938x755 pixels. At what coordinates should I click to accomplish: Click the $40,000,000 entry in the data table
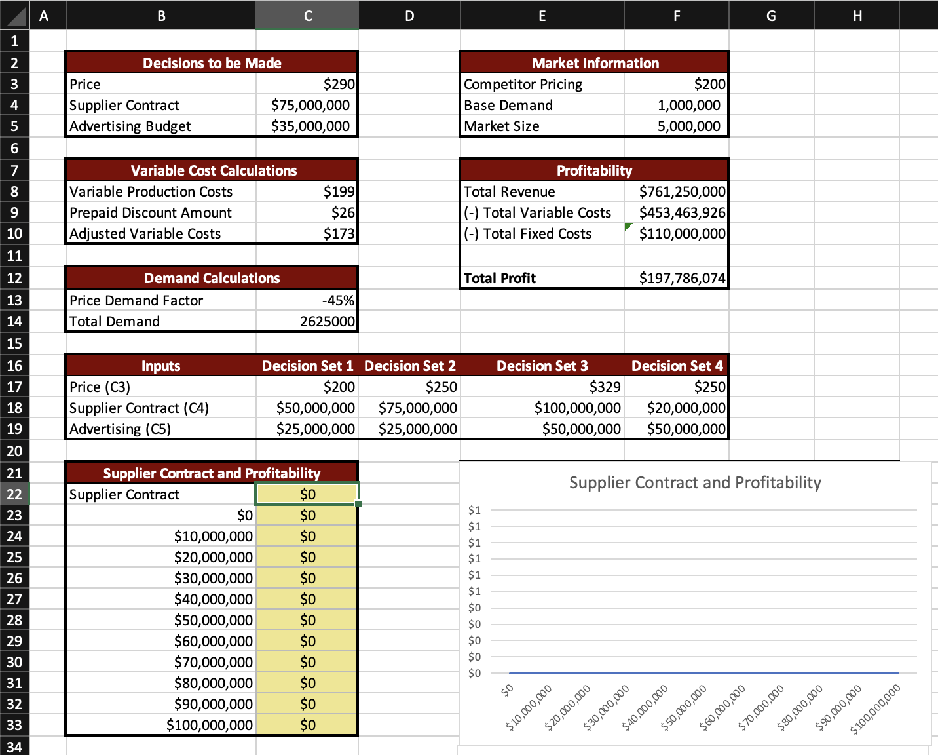[214, 599]
